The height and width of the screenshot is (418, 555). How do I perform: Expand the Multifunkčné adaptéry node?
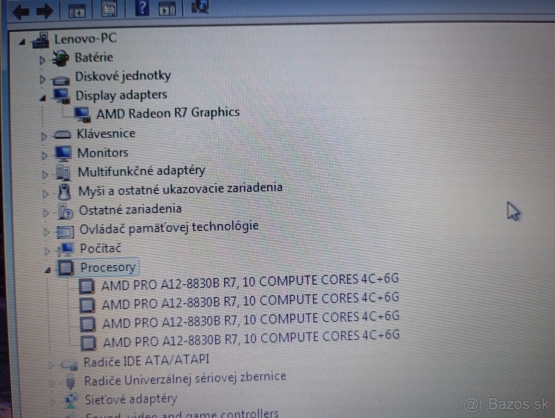[x=45, y=175]
